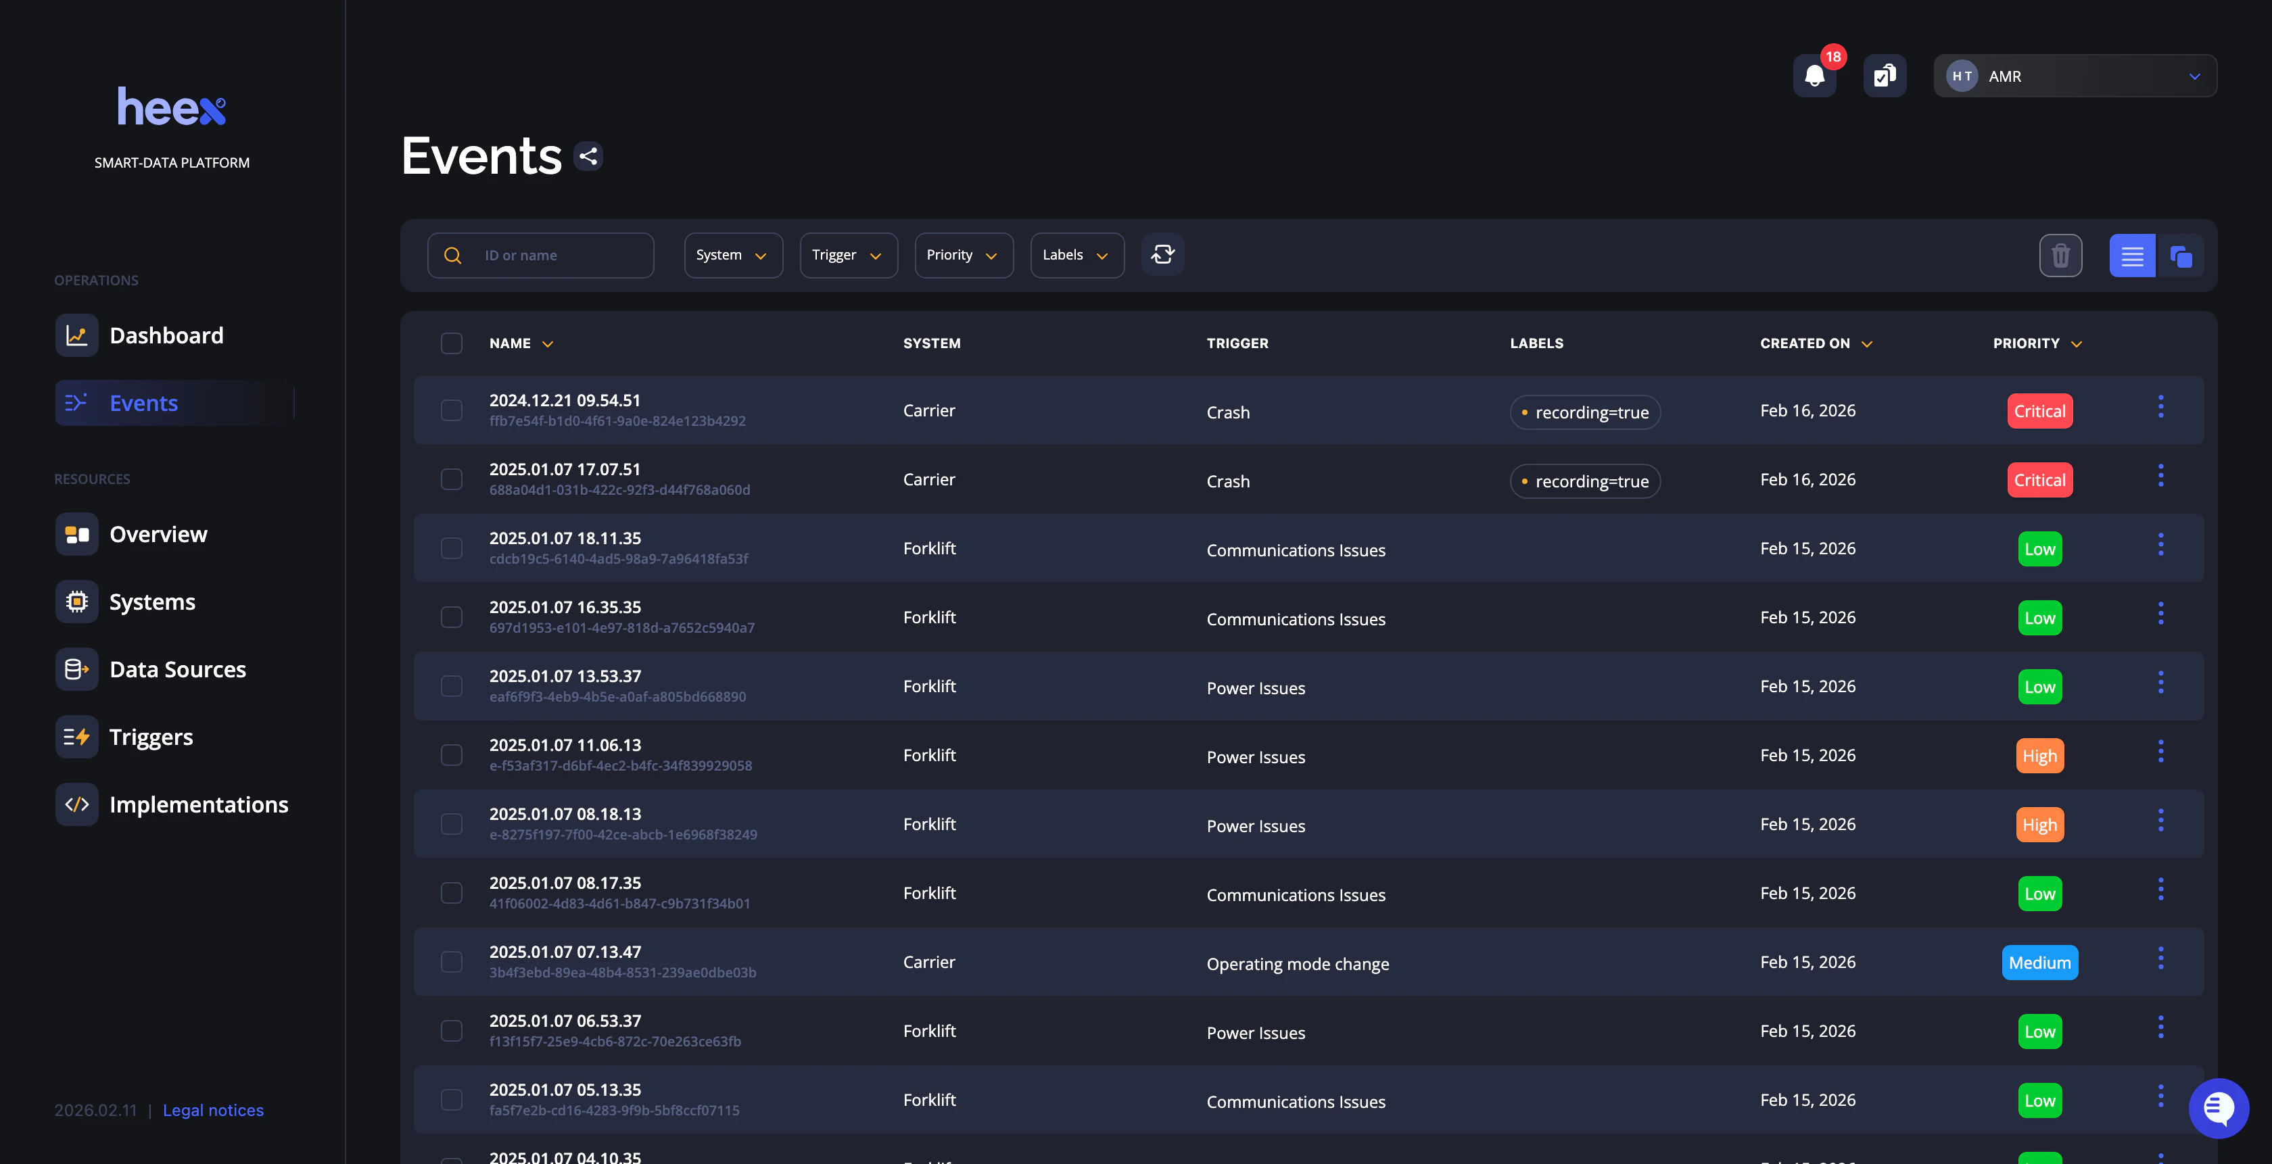Expand the System filter dropdown
The height and width of the screenshot is (1164, 2272).
(x=732, y=255)
